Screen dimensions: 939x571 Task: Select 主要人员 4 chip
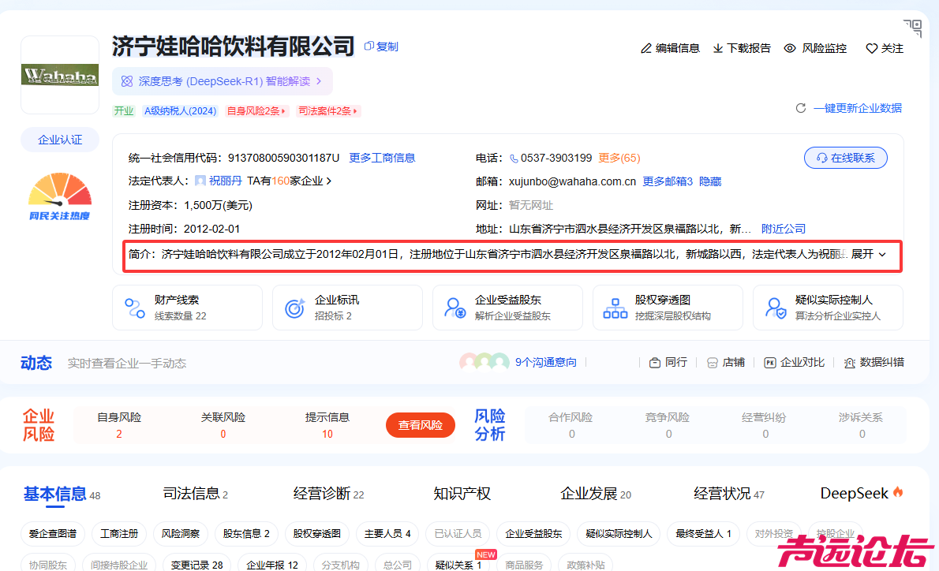coord(387,533)
